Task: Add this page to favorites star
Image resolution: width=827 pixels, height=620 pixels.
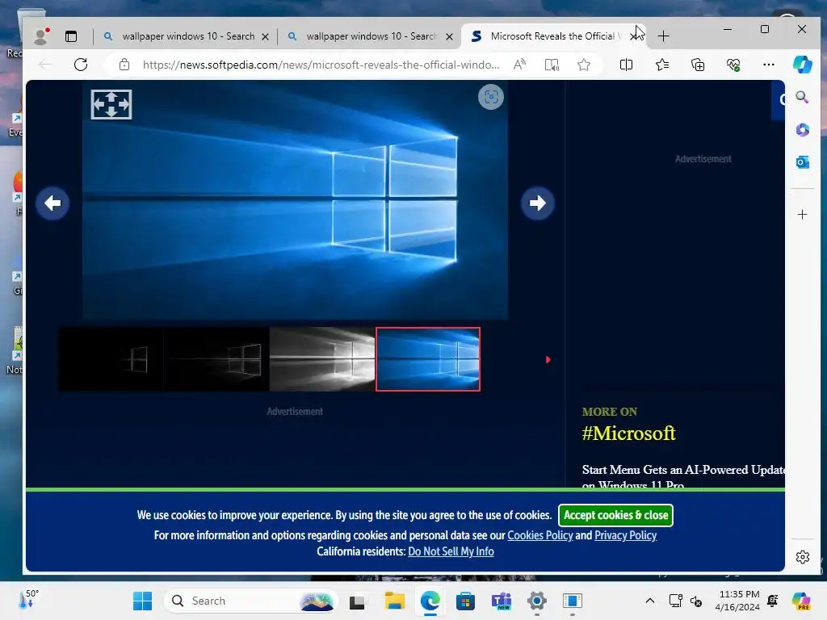Action: point(583,65)
